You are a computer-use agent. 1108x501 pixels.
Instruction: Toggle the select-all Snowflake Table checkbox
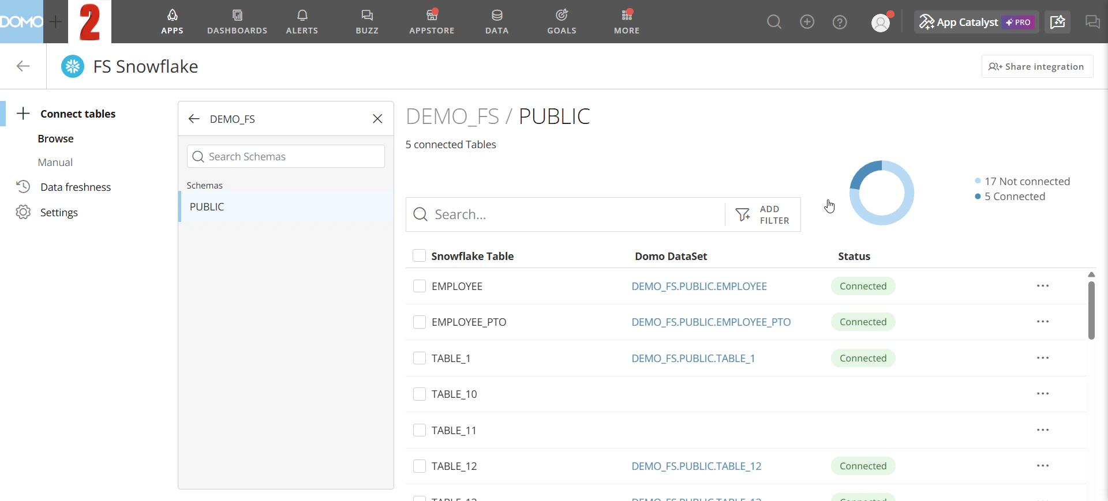pyautogui.click(x=420, y=256)
